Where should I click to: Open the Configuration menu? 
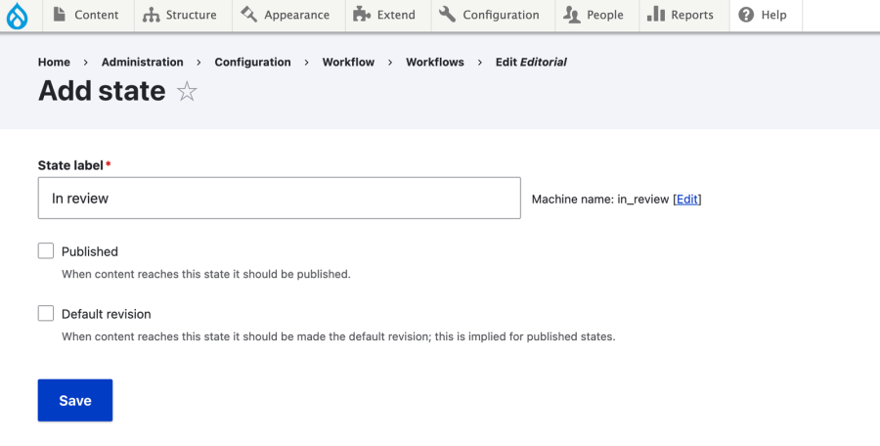click(x=493, y=16)
